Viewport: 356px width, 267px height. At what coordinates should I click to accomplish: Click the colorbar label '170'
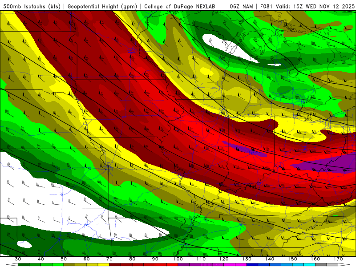pos(338,259)
